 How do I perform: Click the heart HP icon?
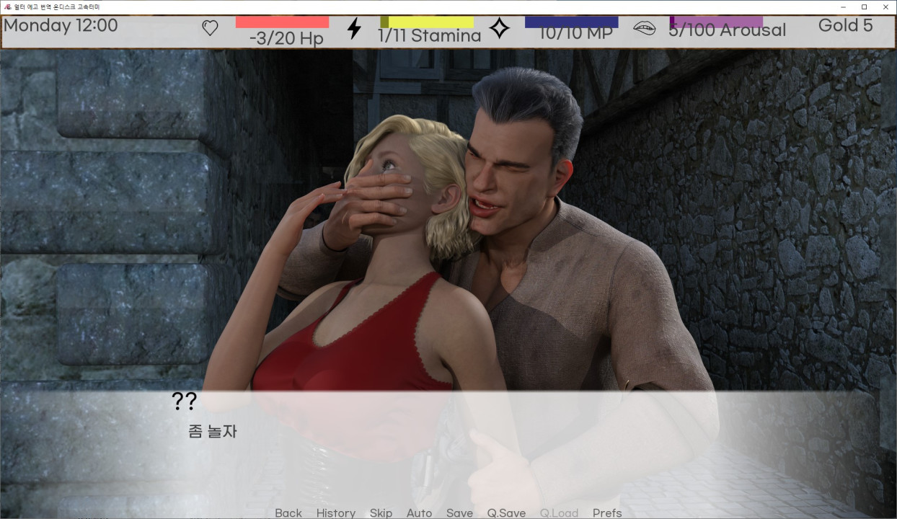[x=210, y=28]
